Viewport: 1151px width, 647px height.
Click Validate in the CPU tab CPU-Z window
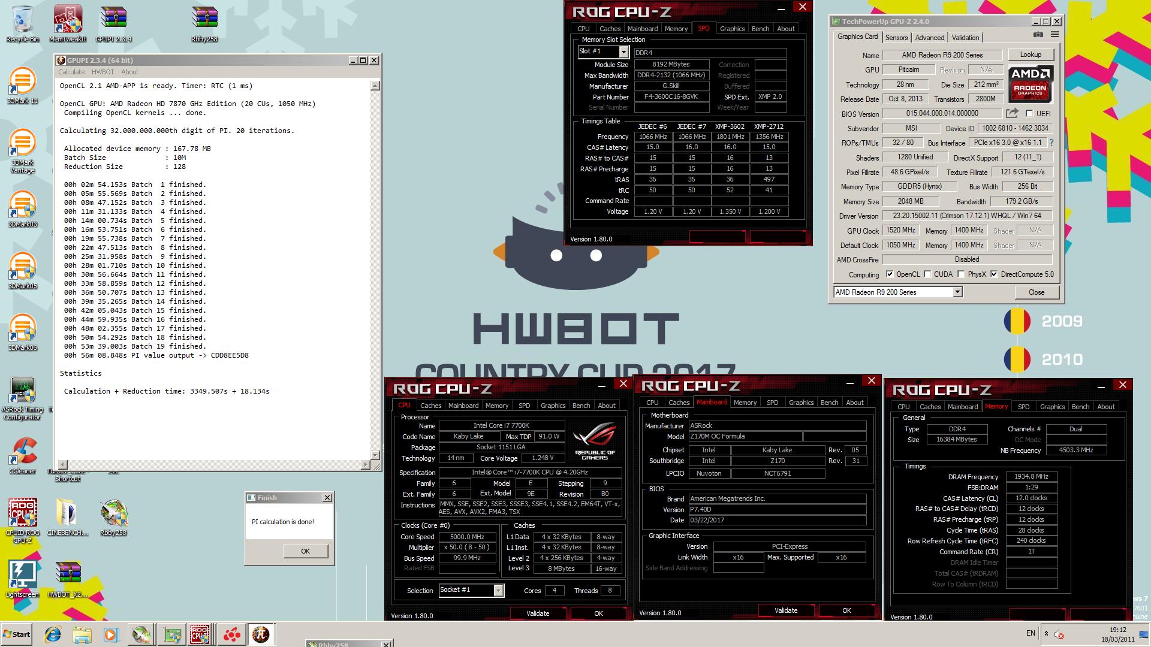tap(538, 613)
